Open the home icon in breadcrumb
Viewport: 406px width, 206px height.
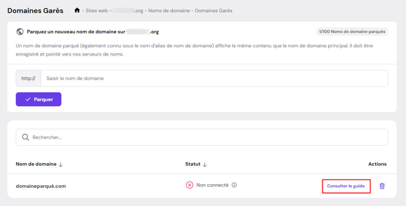[77, 10]
